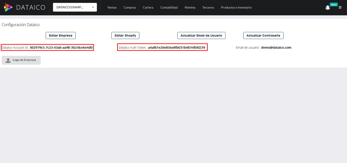Click the upload icon on Logo de Empresa
The height and width of the screenshot is (163, 347).
pyautogui.click(x=8, y=60)
